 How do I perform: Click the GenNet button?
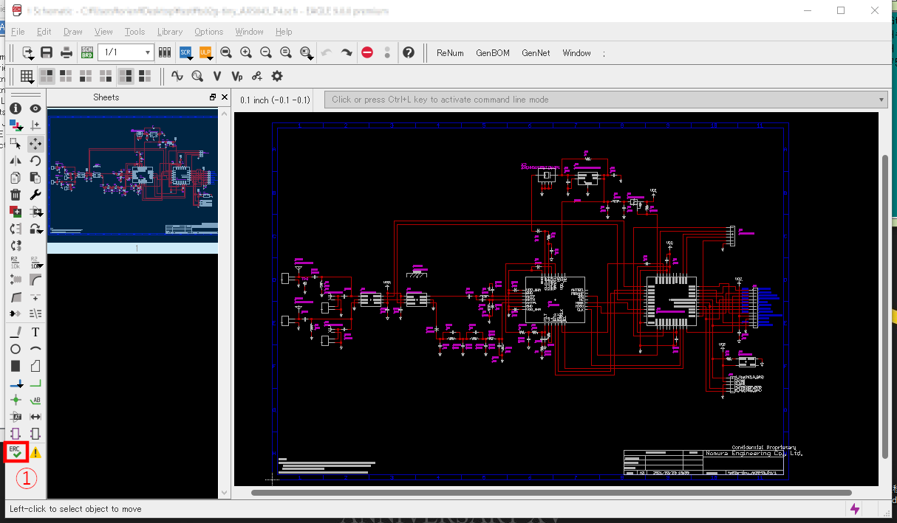point(536,52)
